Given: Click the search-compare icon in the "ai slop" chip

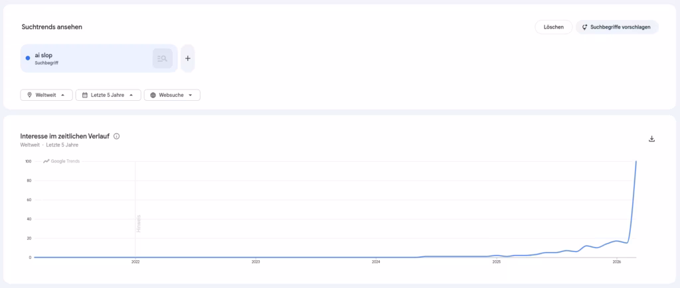Looking at the screenshot, I should pyautogui.click(x=162, y=58).
